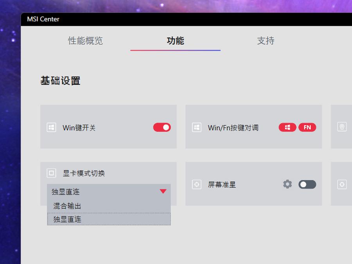Click the 功能 tab underline indicator
352x264 pixels.
pos(175,50)
